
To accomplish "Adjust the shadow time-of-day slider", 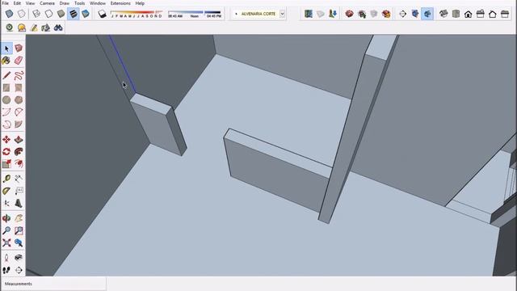I will click(195, 14).
